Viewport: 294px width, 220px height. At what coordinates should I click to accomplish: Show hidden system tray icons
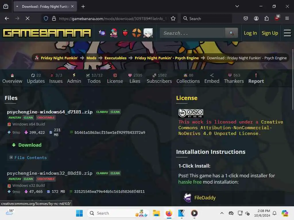coord(222,213)
